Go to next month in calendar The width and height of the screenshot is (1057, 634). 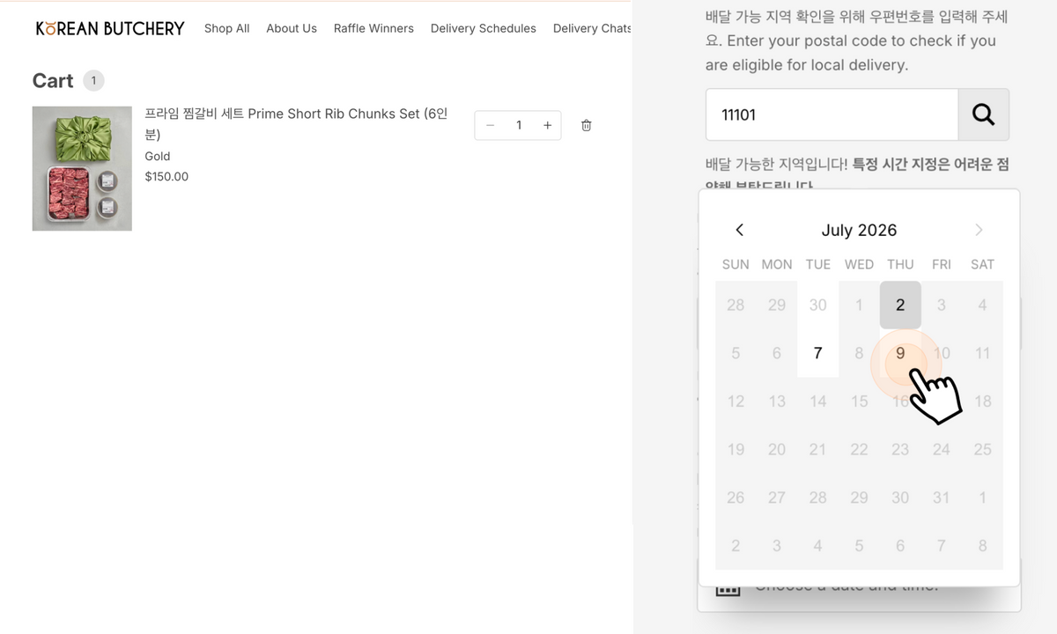pos(979,230)
